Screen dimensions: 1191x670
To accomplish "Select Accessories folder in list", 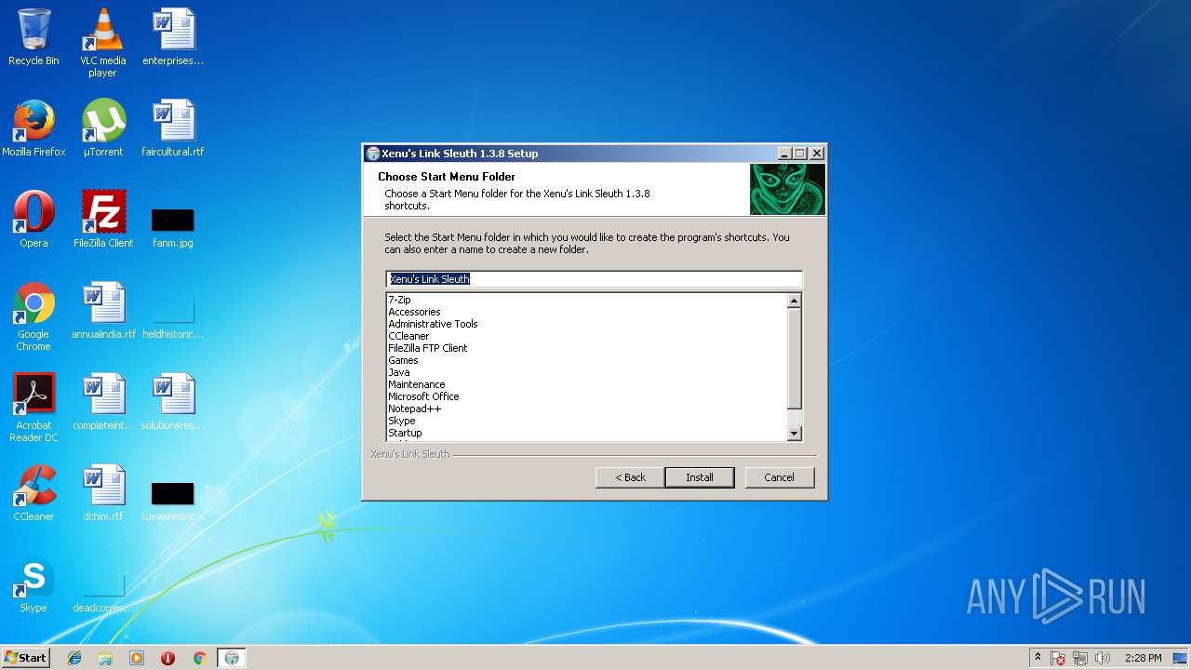I will (414, 312).
